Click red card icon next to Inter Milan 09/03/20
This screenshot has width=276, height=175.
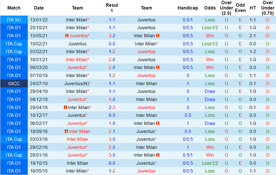click(x=158, y=68)
